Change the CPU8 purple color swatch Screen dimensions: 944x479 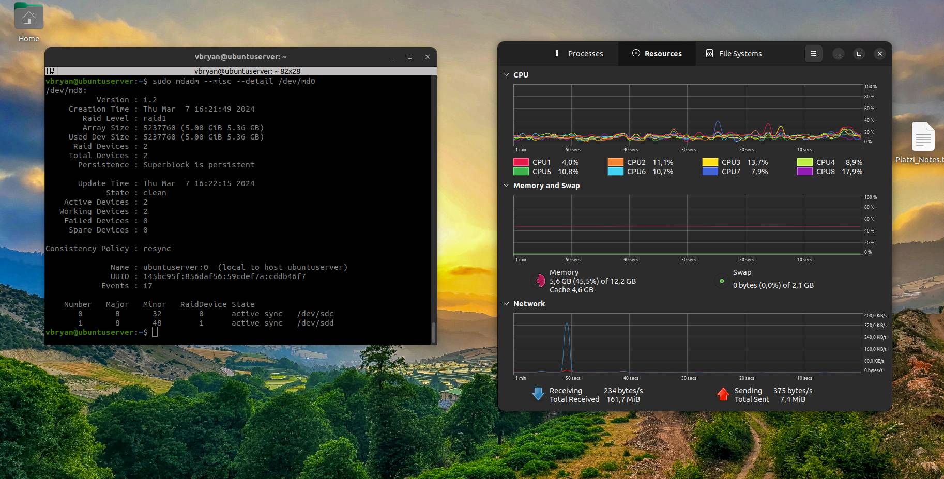point(805,172)
